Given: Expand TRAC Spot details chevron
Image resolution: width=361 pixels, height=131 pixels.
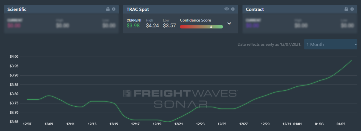Looking at the screenshot, I should point(229,23).
